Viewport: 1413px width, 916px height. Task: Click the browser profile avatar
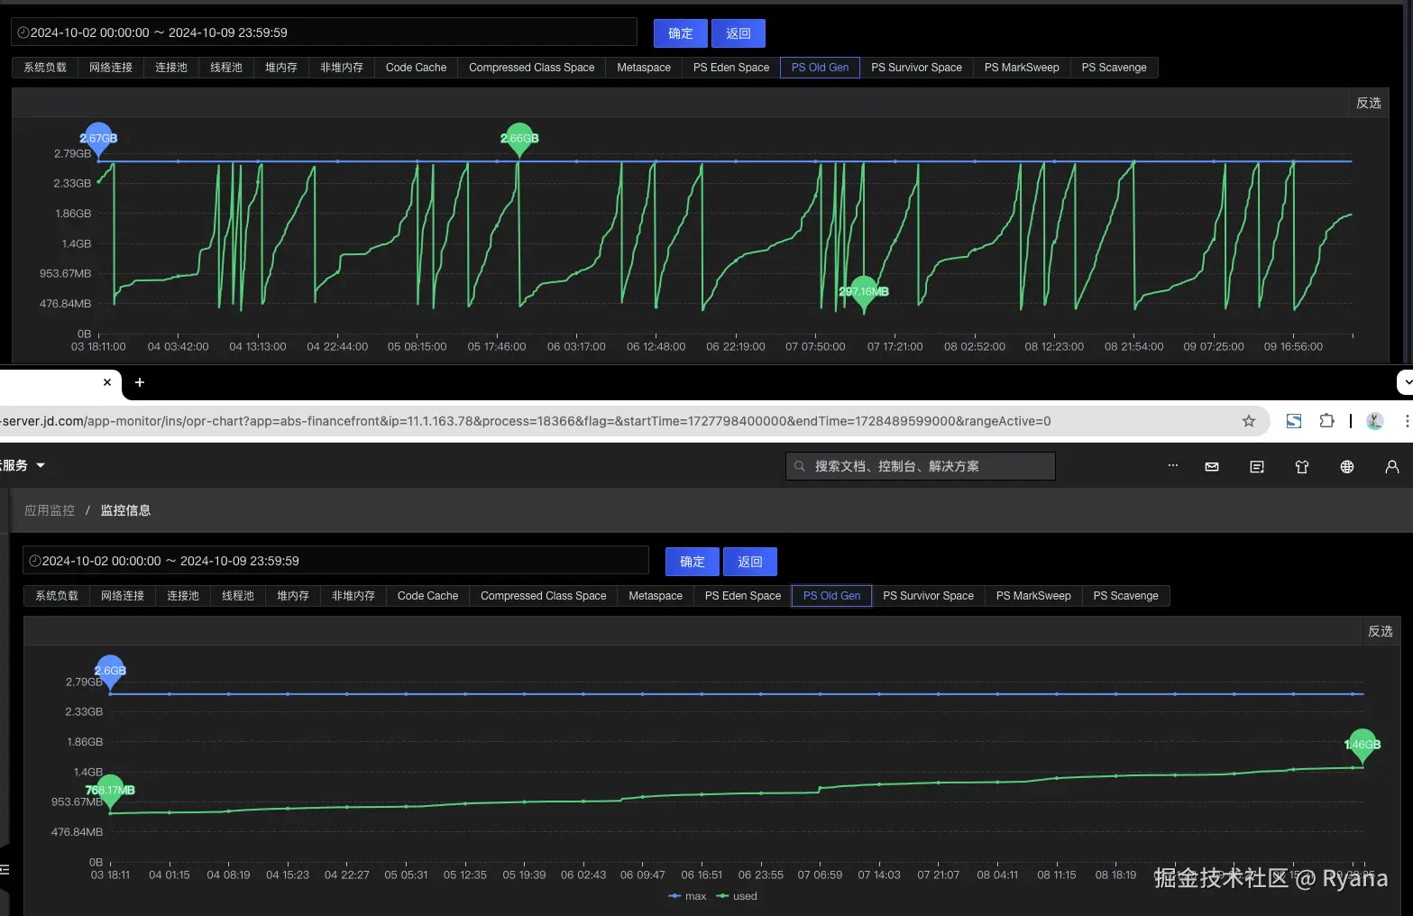(x=1375, y=421)
